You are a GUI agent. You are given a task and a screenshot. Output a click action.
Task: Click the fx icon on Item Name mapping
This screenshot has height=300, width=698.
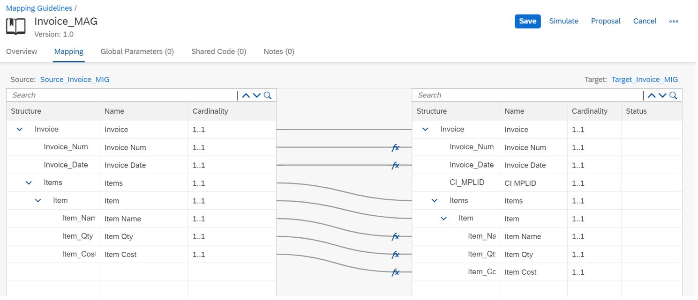tap(396, 236)
